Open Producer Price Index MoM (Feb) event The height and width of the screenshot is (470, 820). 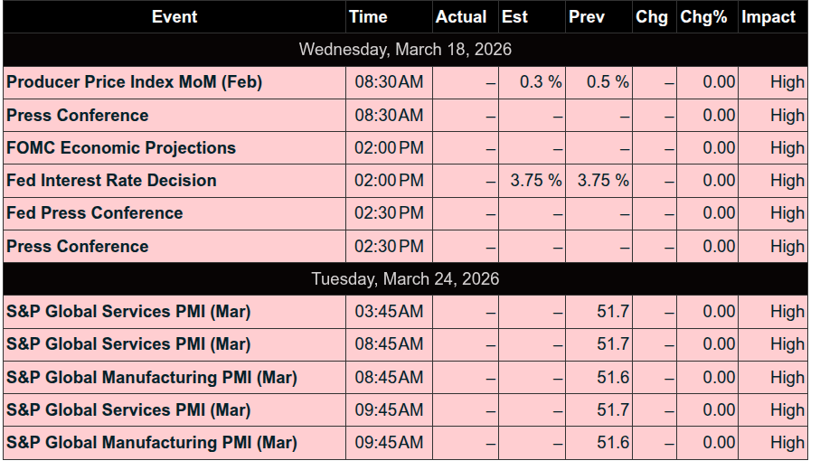coord(134,82)
